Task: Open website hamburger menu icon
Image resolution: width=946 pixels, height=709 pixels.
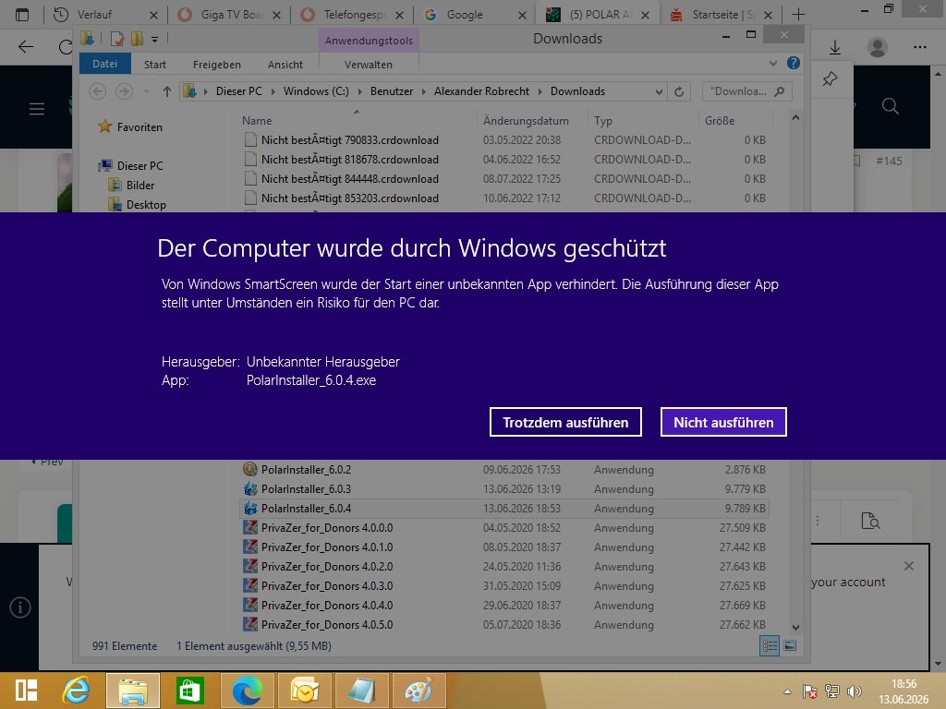Action: click(x=37, y=109)
